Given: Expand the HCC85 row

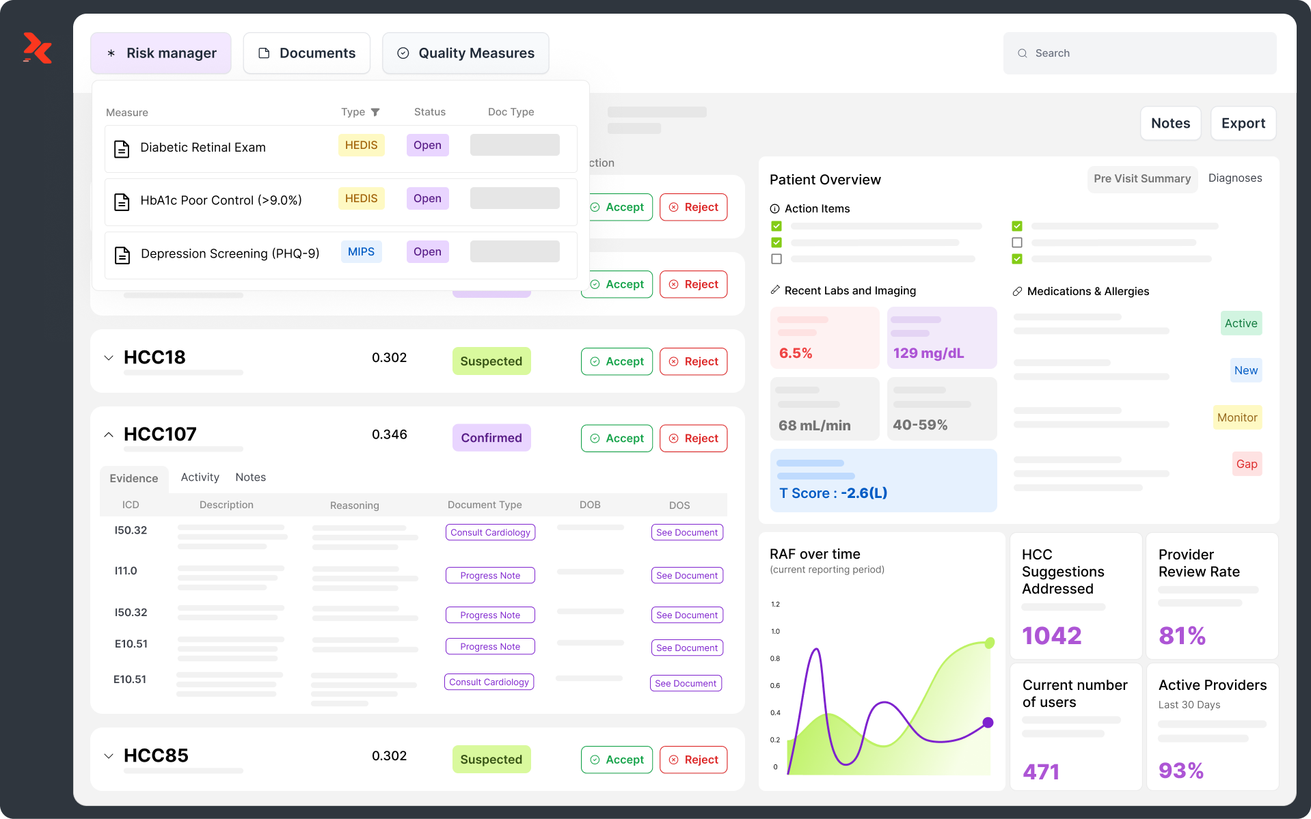Looking at the screenshot, I should [109, 756].
